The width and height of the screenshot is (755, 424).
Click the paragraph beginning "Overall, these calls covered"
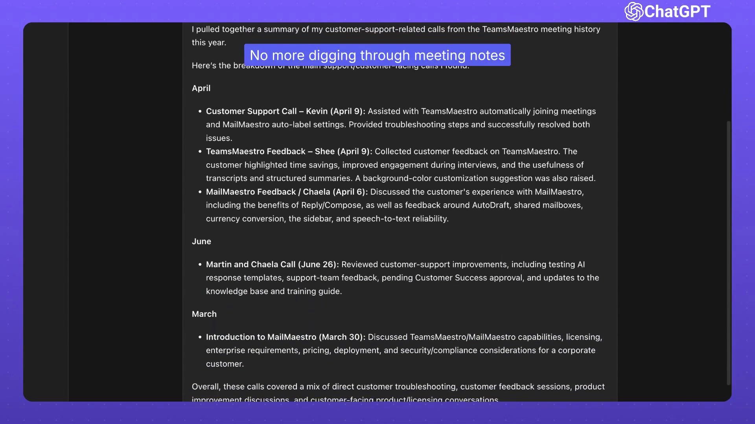(x=398, y=393)
